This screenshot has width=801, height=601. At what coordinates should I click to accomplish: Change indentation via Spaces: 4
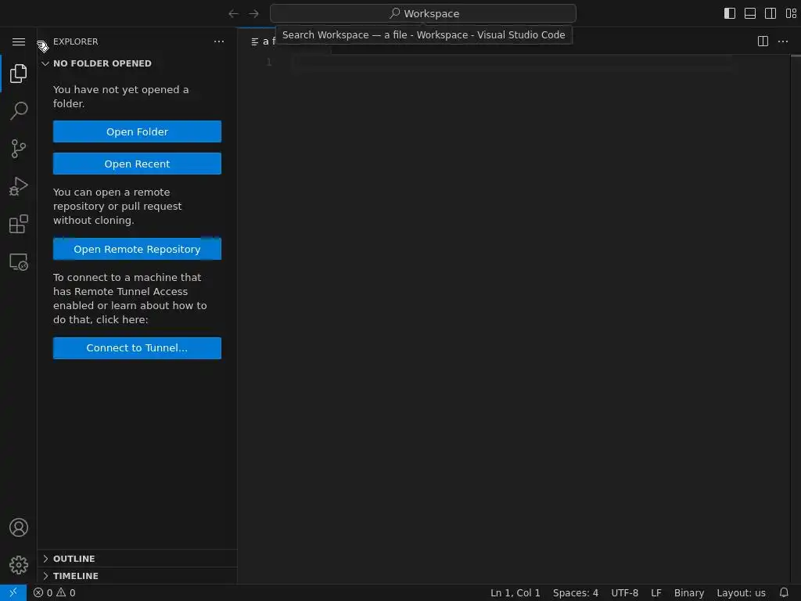(575, 593)
